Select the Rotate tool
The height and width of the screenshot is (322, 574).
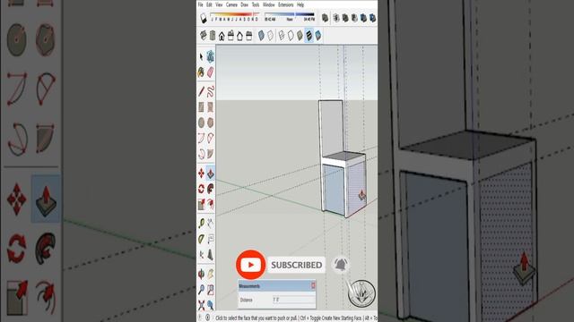[x=201, y=189]
